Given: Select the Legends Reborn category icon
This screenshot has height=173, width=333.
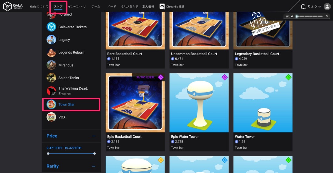Looking at the screenshot, I should (x=51, y=52).
